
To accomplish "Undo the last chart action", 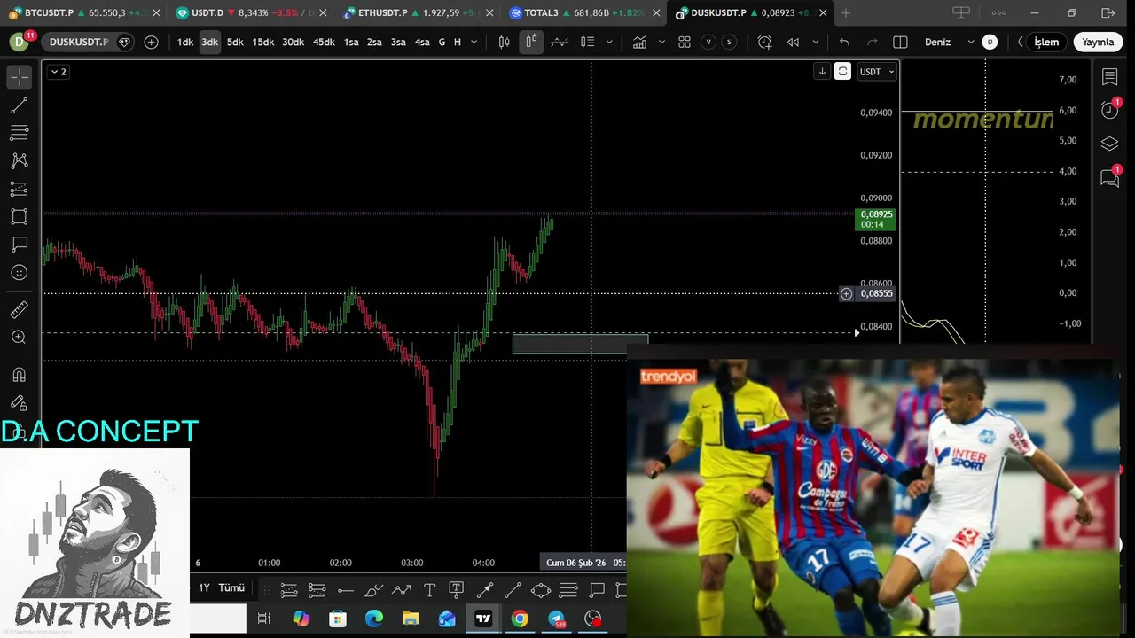I will [844, 42].
